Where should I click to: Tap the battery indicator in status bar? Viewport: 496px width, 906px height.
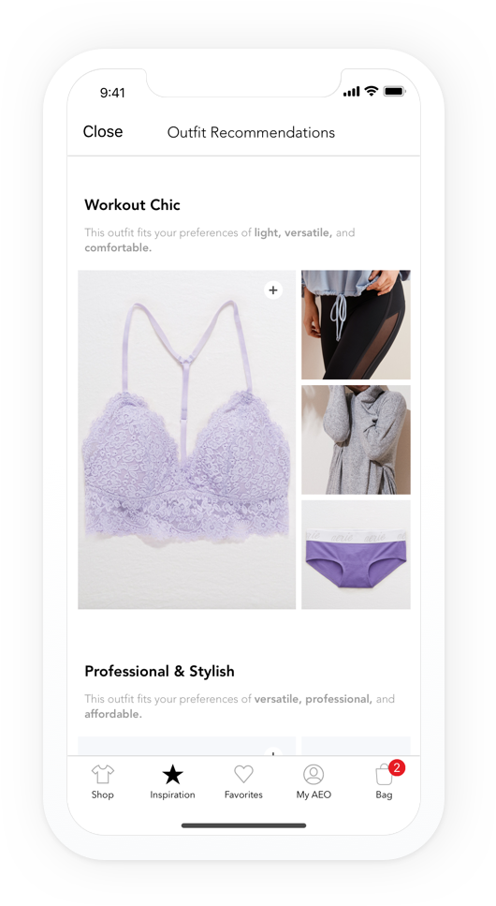[x=394, y=91]
